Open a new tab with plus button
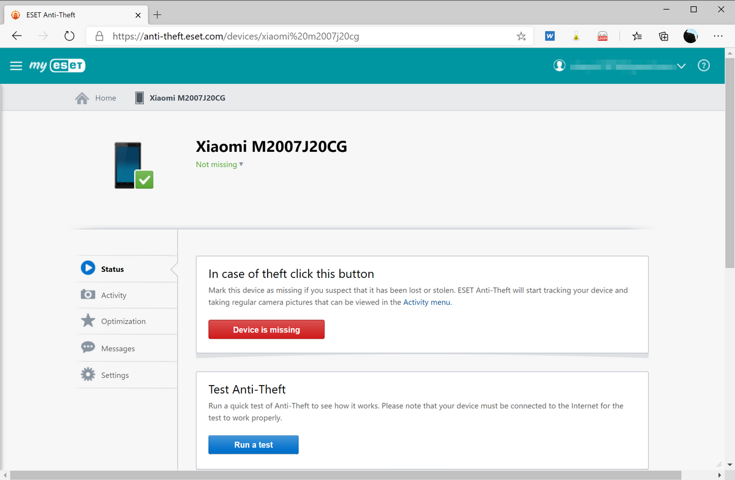Image resolution: width=735 pixels, height=480 pixels. click(157, 15)
